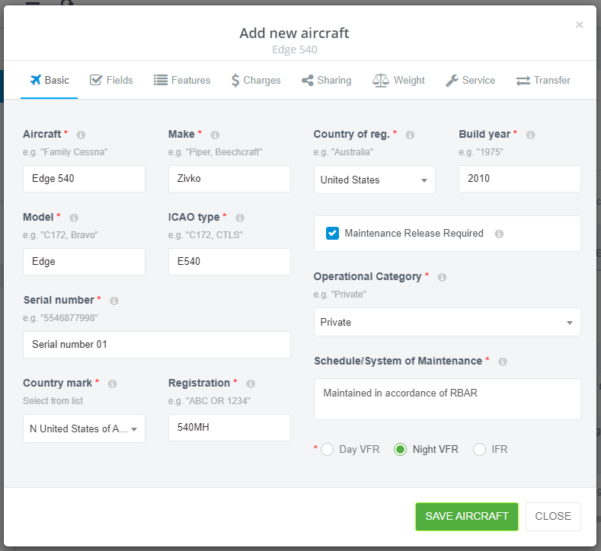Go to the Weight tab
This screenshot has height=551, width=601.
click(398, 81)
